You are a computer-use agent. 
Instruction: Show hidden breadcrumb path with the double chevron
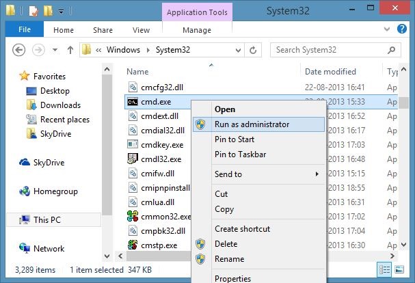(98, 50)
